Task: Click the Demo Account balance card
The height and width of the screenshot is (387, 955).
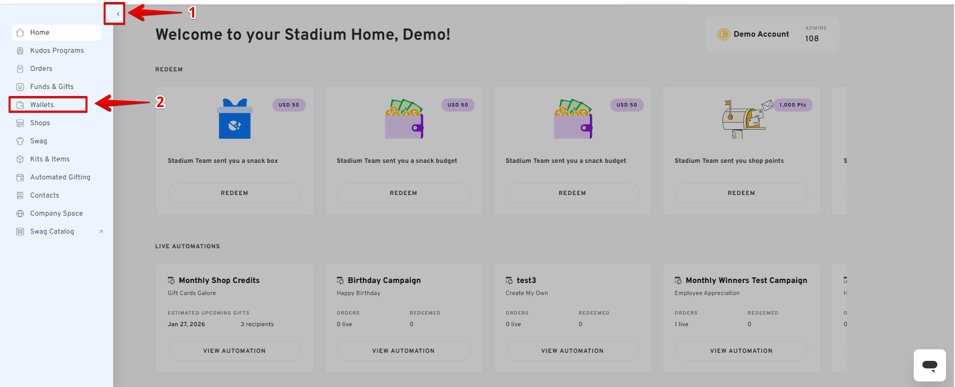Action: click(772, 34)
